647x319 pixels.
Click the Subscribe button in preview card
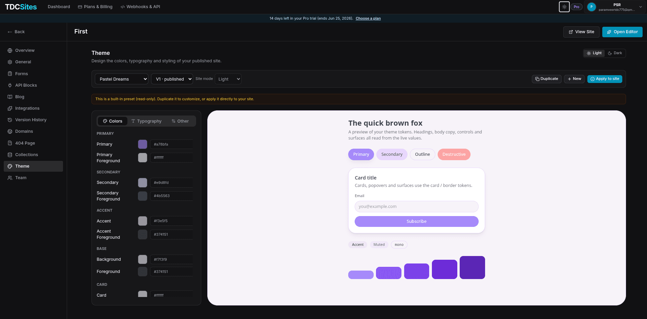[x=417, y=221]
